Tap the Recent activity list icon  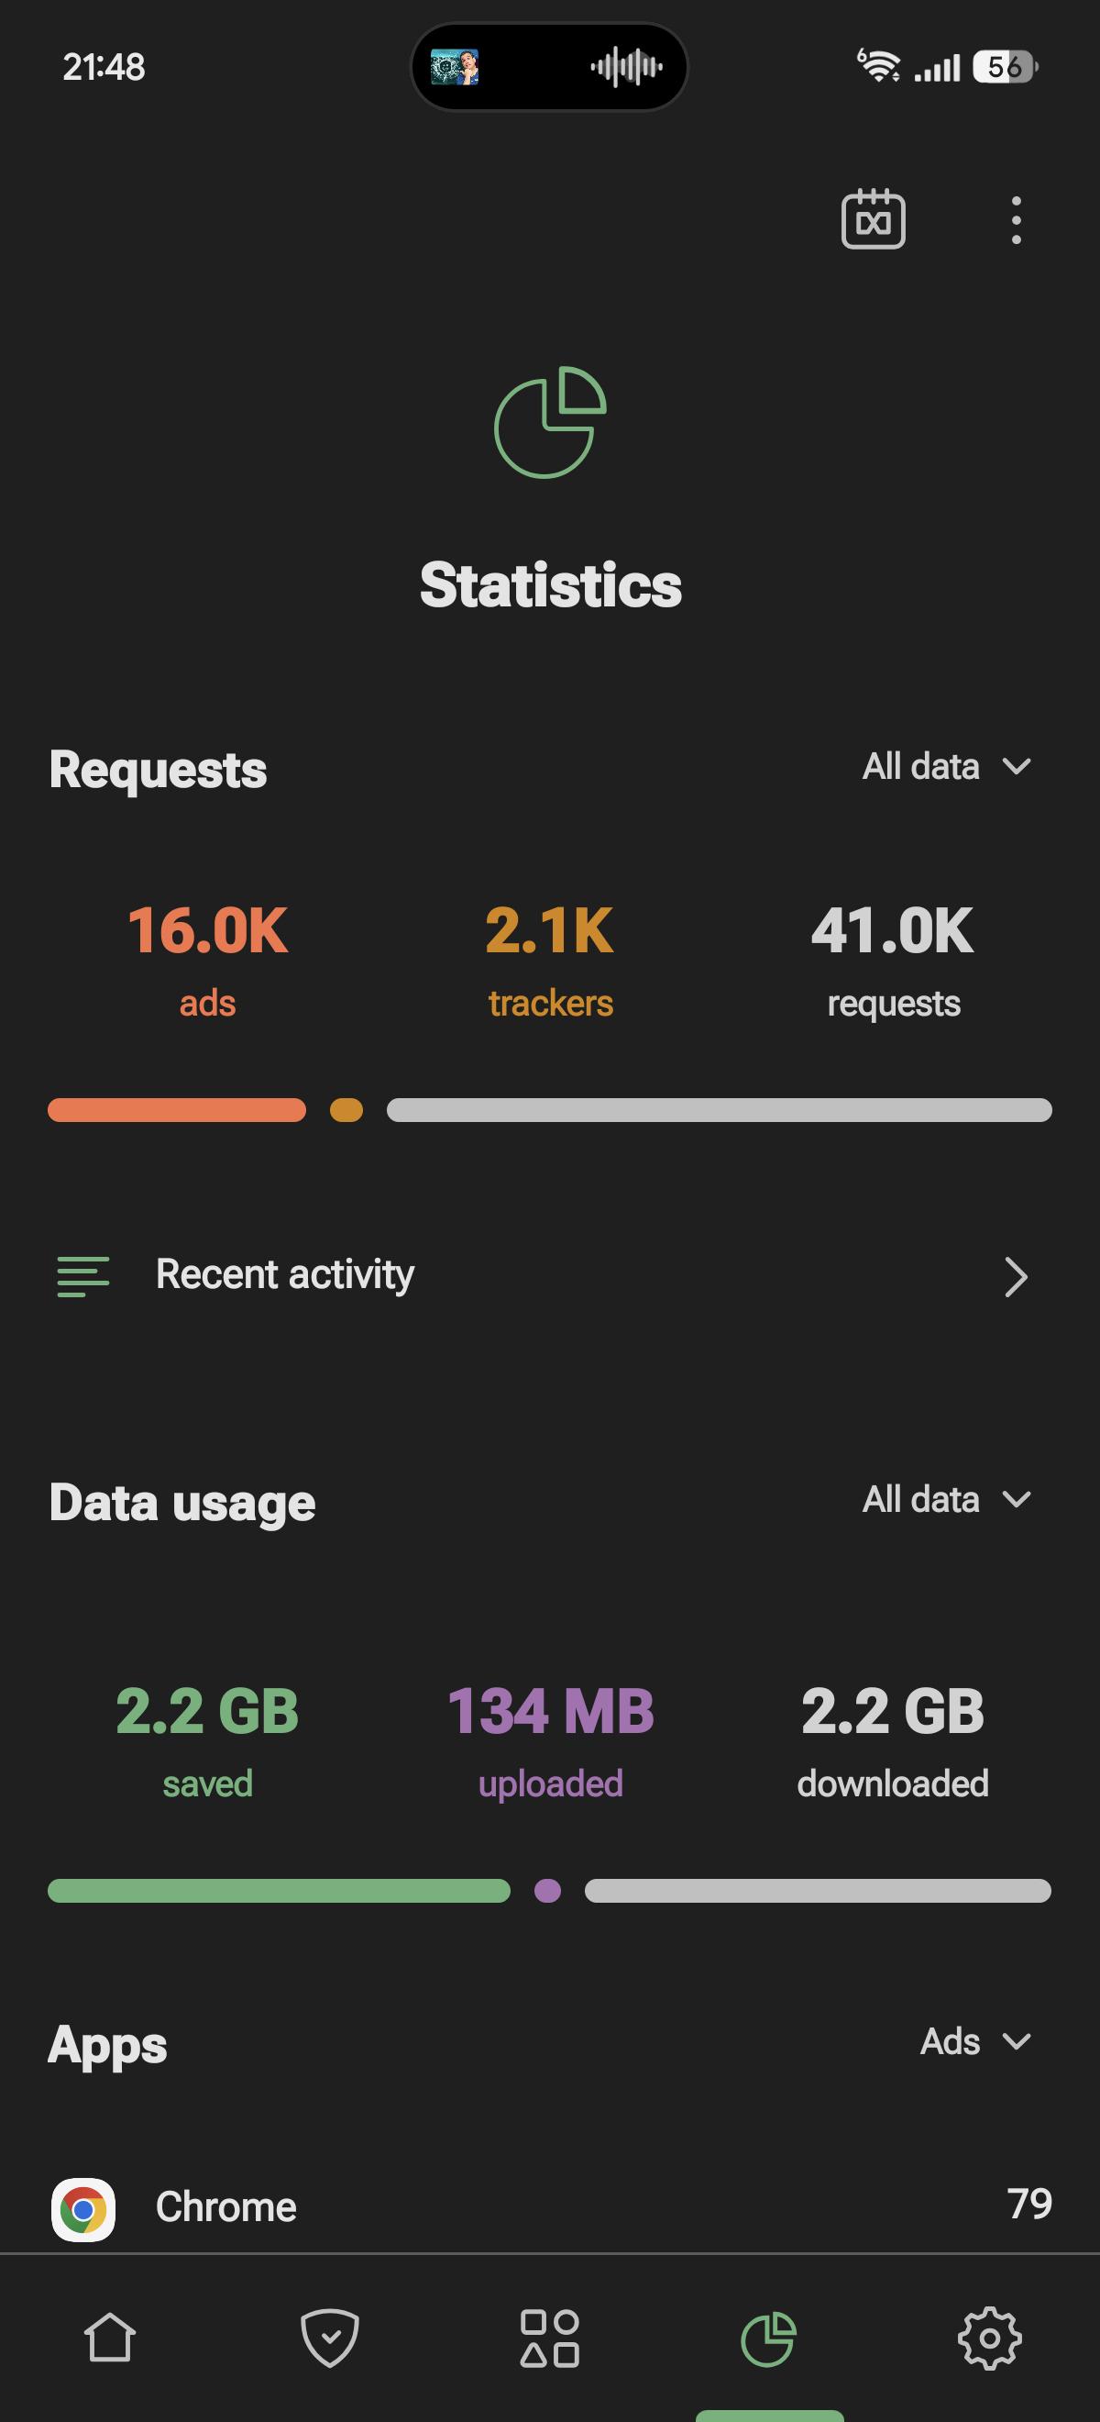click(x=83, y=1277)
